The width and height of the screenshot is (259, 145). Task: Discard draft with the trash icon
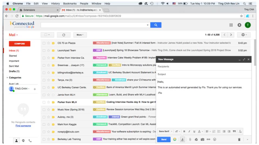pyautogui.click(x=239, y=139)
